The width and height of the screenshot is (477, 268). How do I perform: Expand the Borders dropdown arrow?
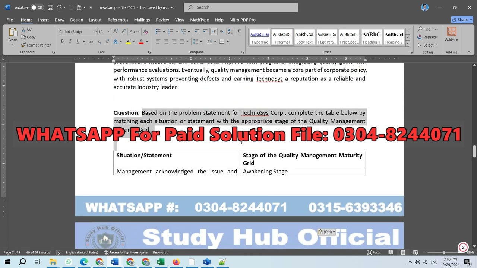(x=228, y=42)
